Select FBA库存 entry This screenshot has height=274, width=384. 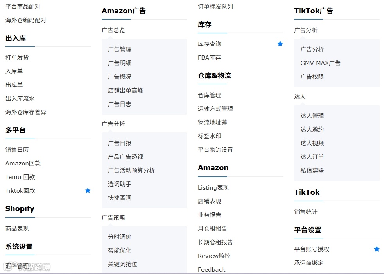point(209,58)
